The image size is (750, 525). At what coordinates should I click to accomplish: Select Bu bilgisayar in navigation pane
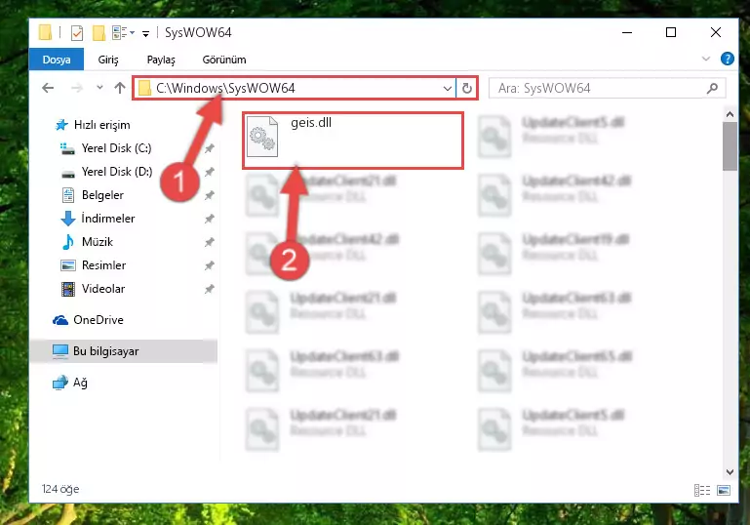tap(124, 351)
